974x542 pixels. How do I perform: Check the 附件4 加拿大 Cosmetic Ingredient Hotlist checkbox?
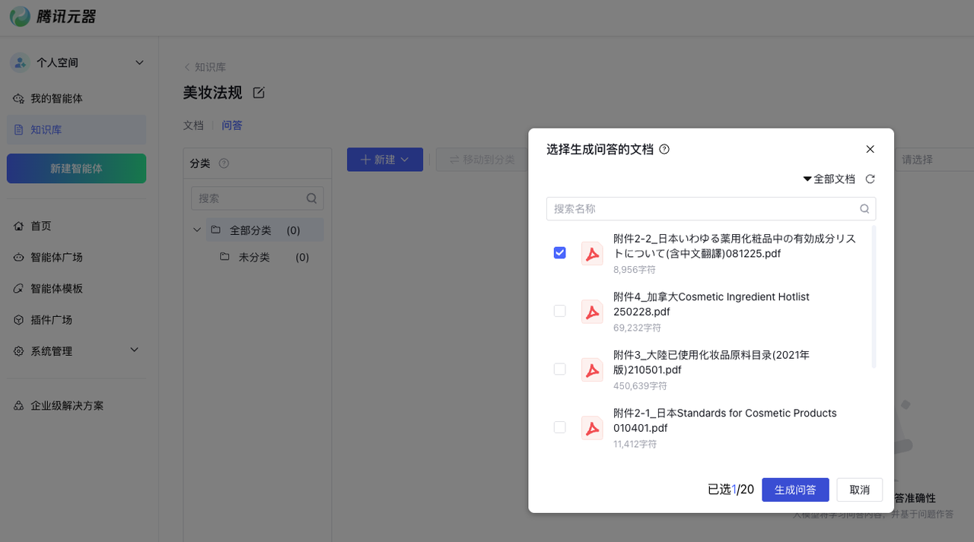pyautogui.click(x=560, y=311)
